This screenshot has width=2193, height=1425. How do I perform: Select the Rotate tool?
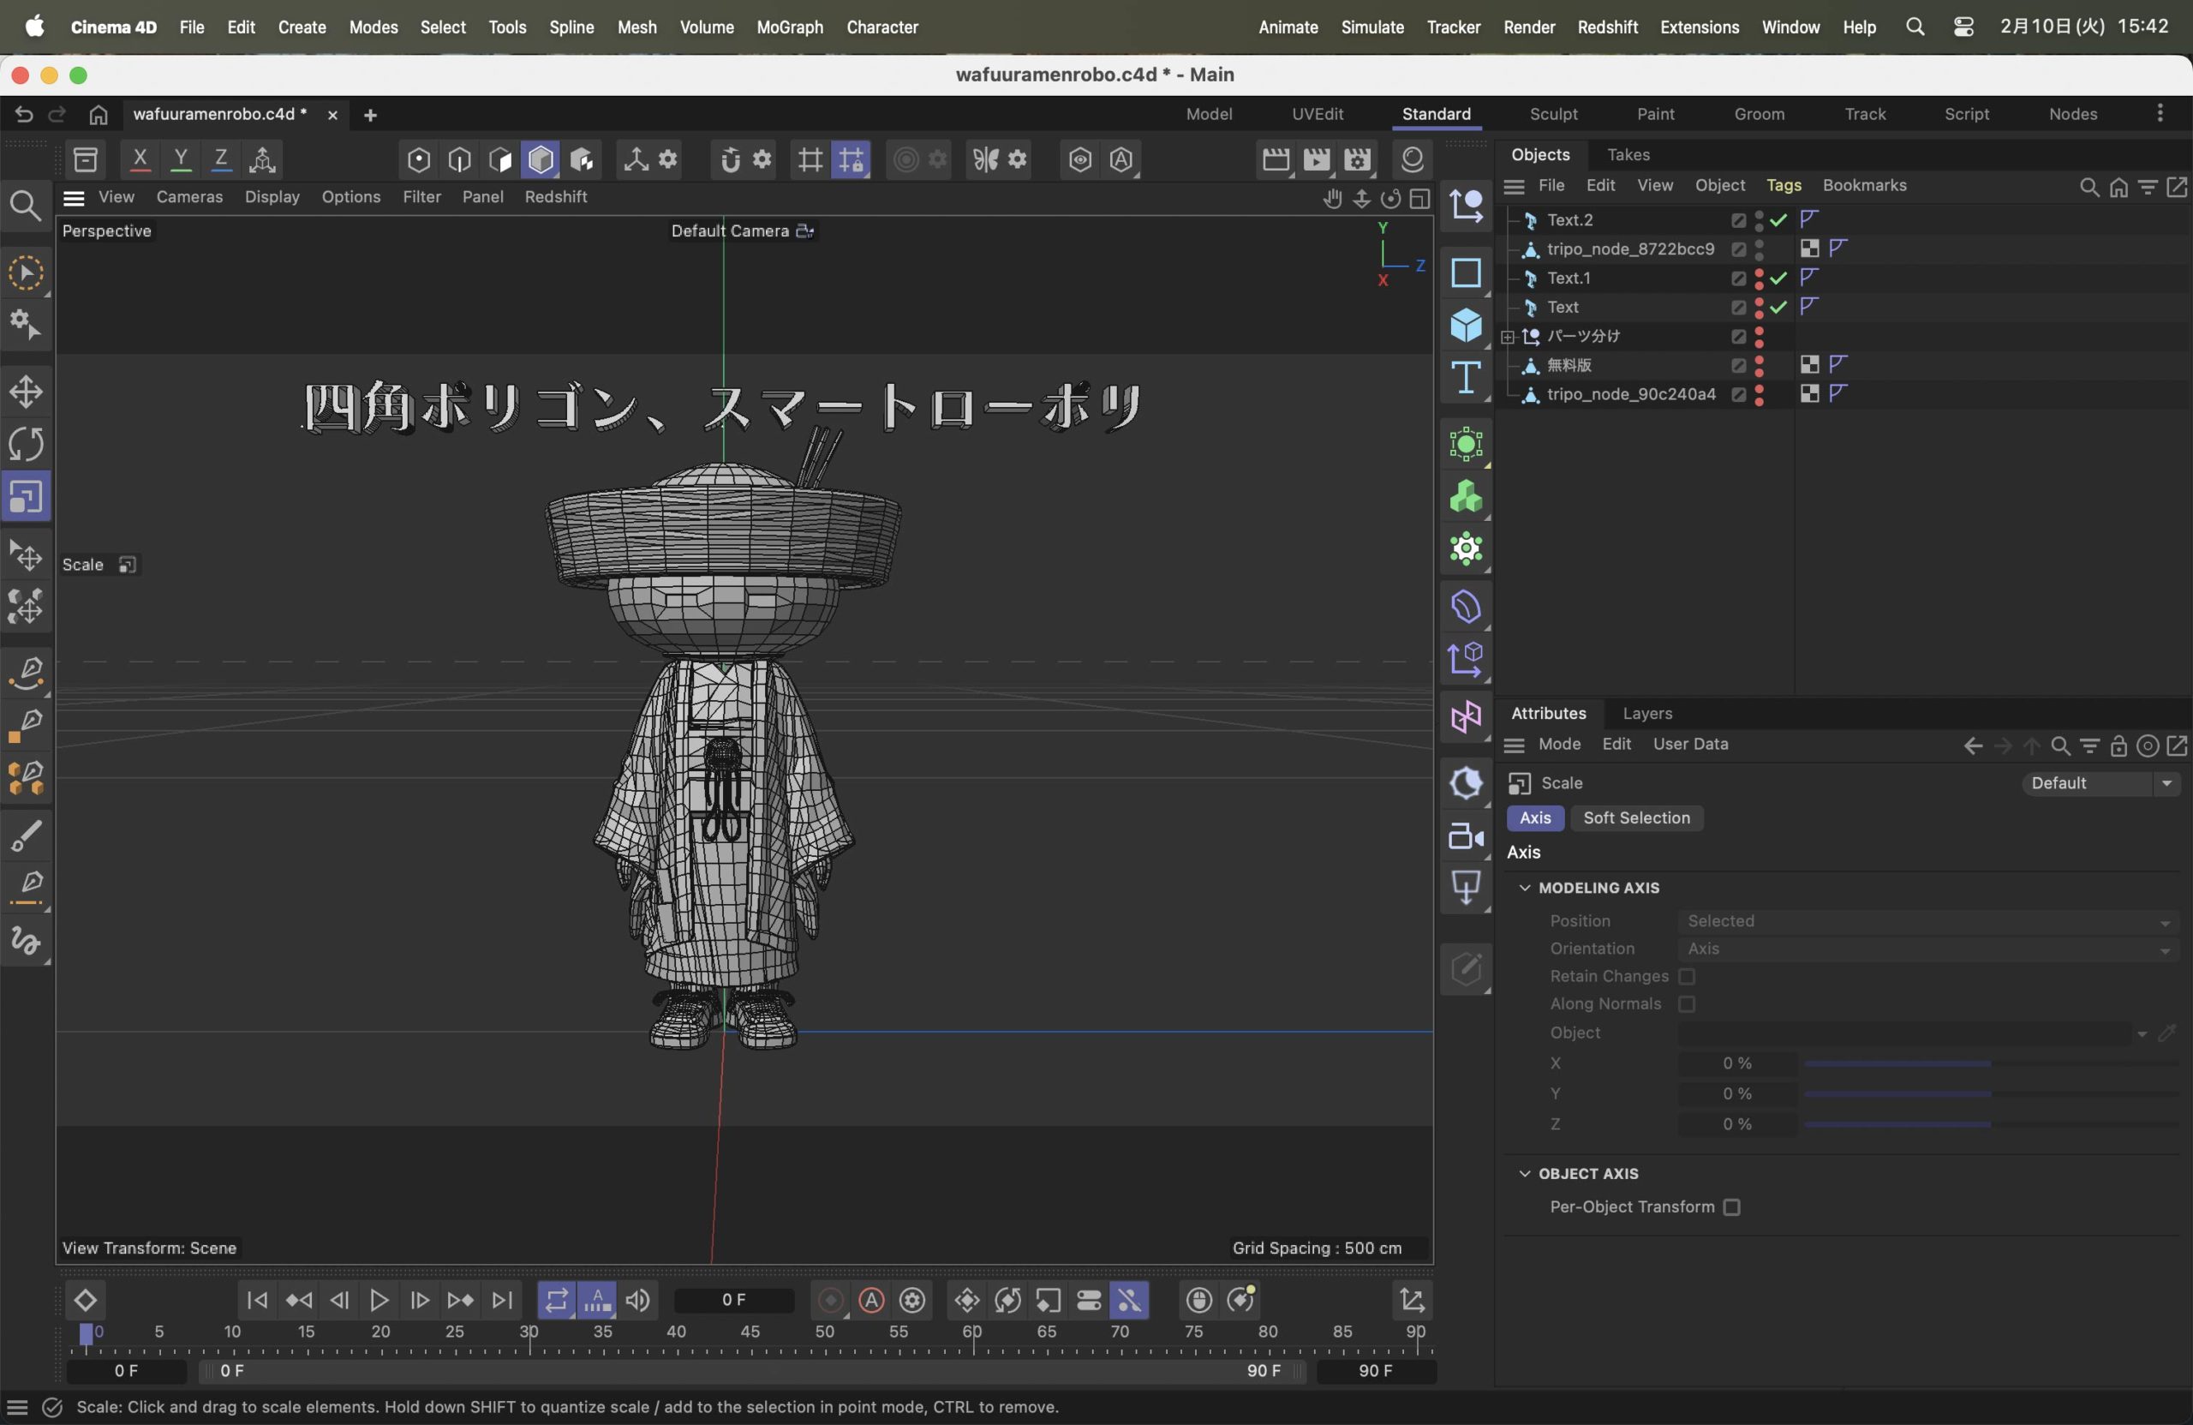tap(26, 444)
